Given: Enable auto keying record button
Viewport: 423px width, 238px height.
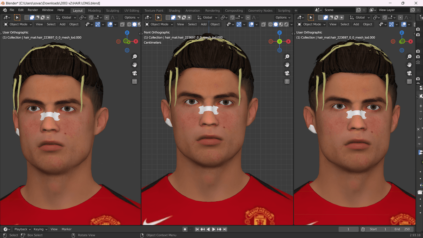Looking at the screenshot, I should click(185, 229).
